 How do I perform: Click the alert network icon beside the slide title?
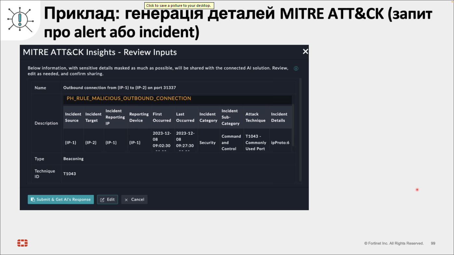tap(20, 19)
